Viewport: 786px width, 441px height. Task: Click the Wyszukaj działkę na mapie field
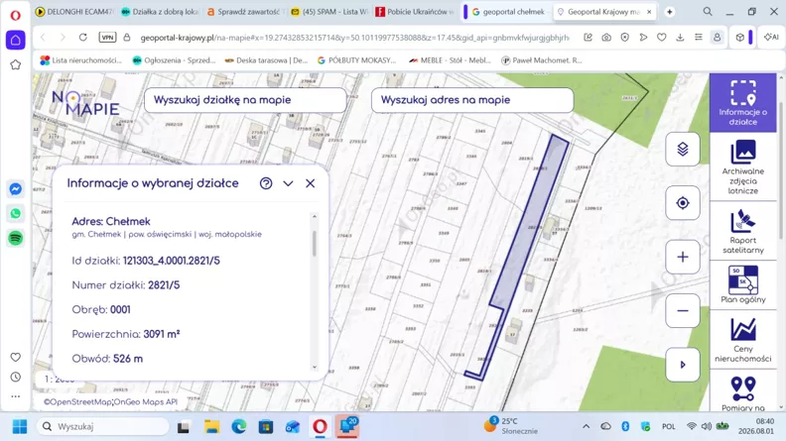(x=245, y=100)
